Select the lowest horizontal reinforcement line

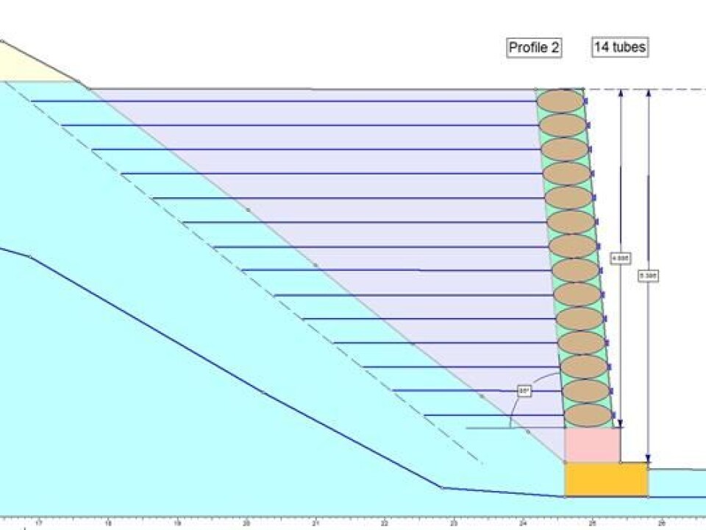[x=493, y=415]
